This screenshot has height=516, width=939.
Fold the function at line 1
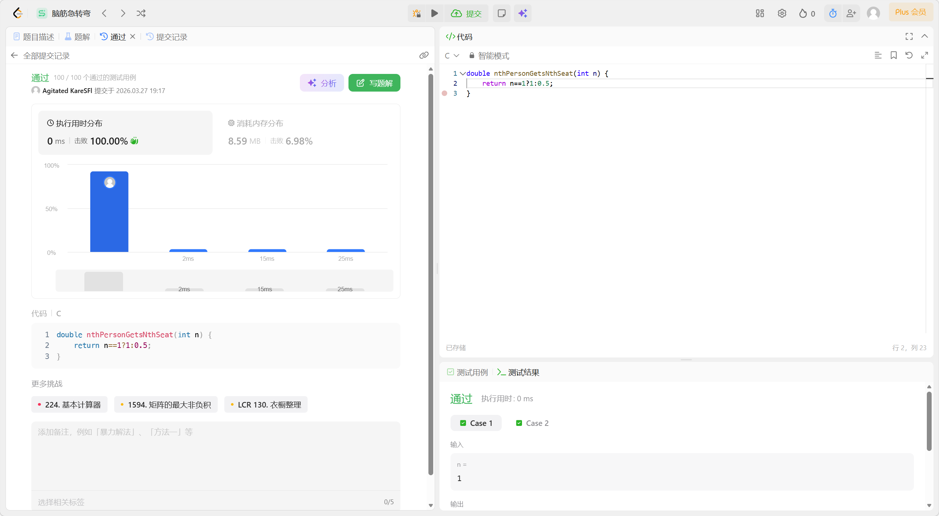coord(462,74)
